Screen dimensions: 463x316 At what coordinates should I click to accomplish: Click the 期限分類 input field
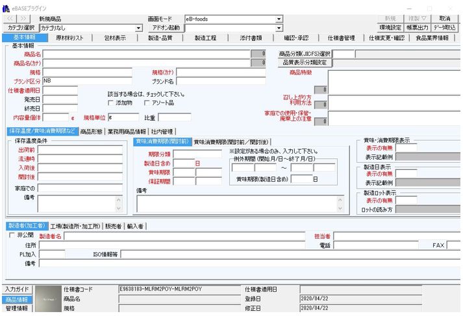tap(197, 154)
